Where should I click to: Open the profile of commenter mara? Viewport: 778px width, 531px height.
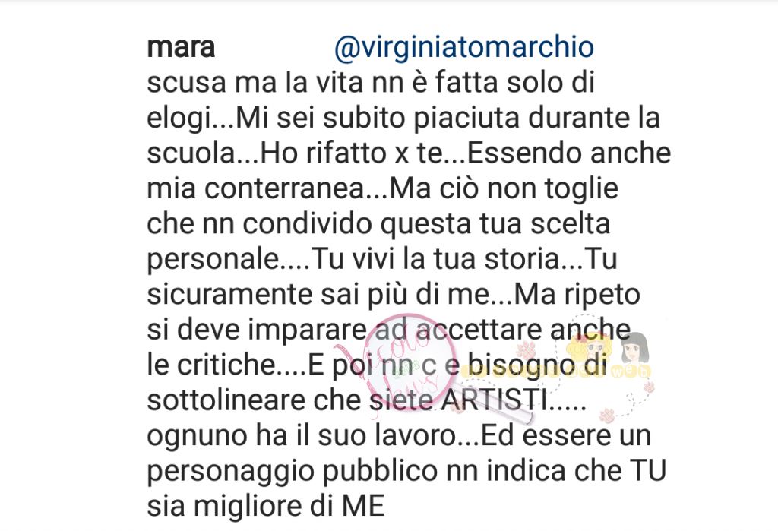181,48
